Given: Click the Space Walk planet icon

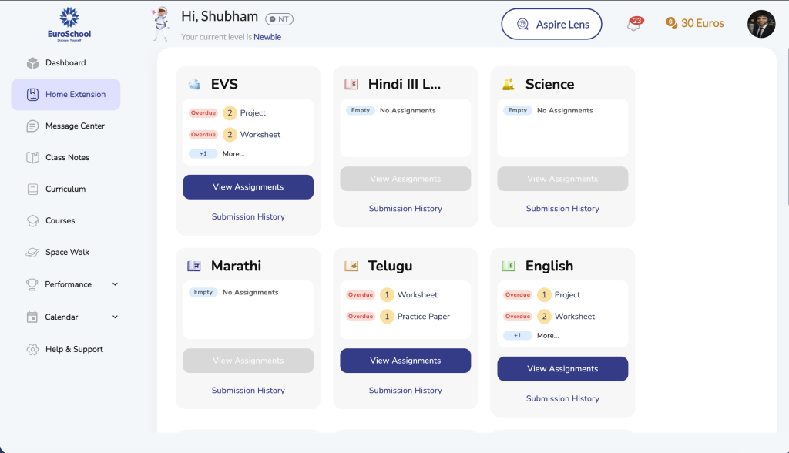Looking at the screenshot, I should 32,253.
